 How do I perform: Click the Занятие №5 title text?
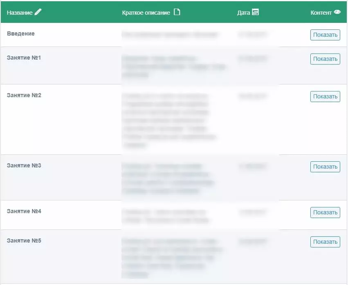point(24,240)
